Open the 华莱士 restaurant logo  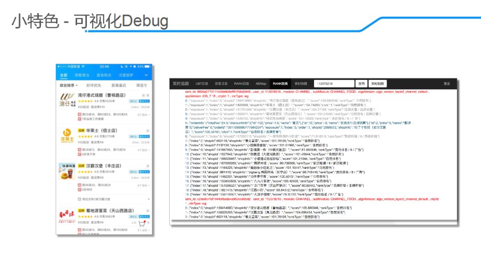pos(67,136)
